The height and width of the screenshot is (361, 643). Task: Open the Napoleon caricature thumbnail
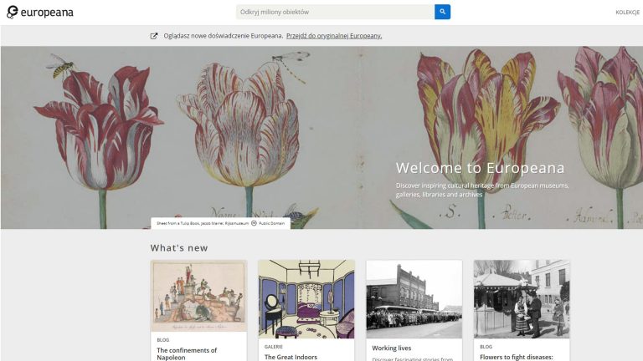[x=198, y=296]
